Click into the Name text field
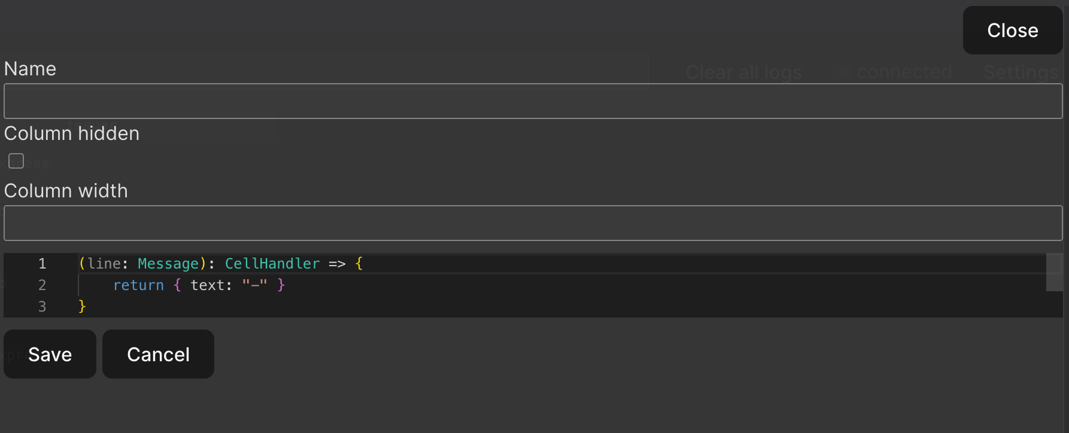Screen dimensions: 1069x433 coord(533,101)
